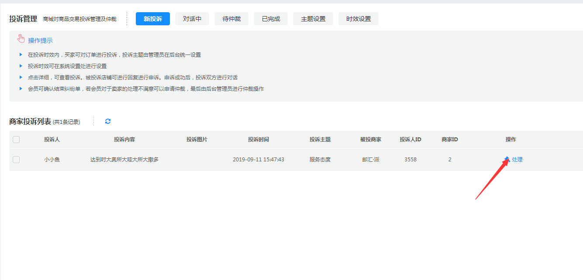The width and height of the screenshot is (583, 280).
Task: Click the complainant name 小小鱼
Action: point(52,160)
